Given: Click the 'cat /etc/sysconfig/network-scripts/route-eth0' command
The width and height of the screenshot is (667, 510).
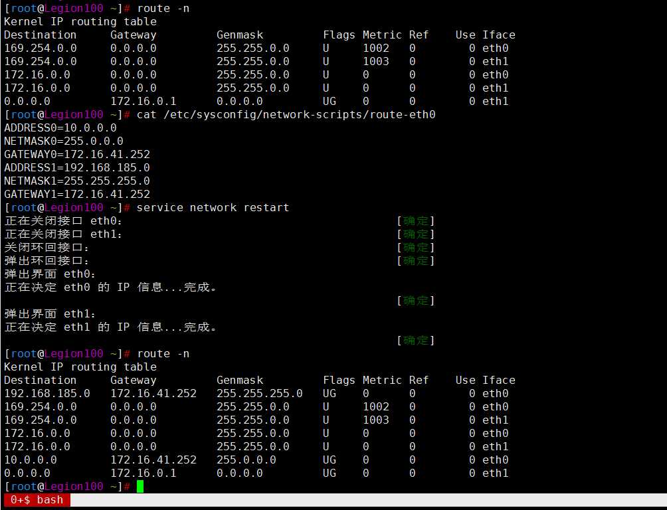Looking at the screenshot, I should [286, 114].
